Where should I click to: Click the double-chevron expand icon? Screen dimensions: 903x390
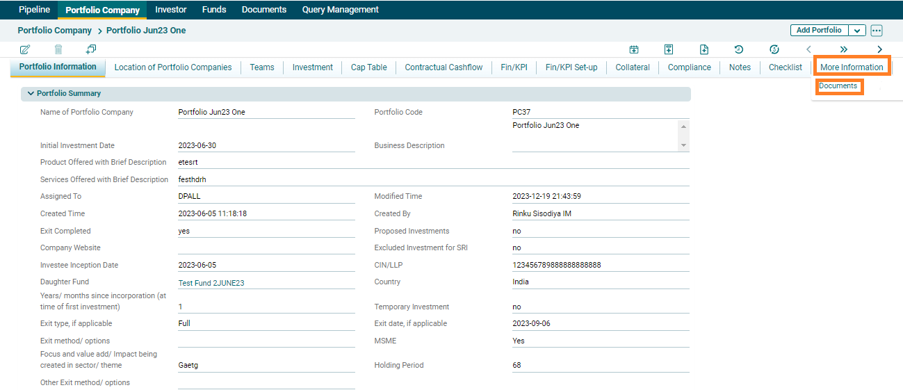click(x=843, y=49)
